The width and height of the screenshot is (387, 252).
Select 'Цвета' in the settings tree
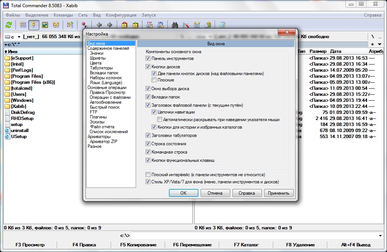96,63
